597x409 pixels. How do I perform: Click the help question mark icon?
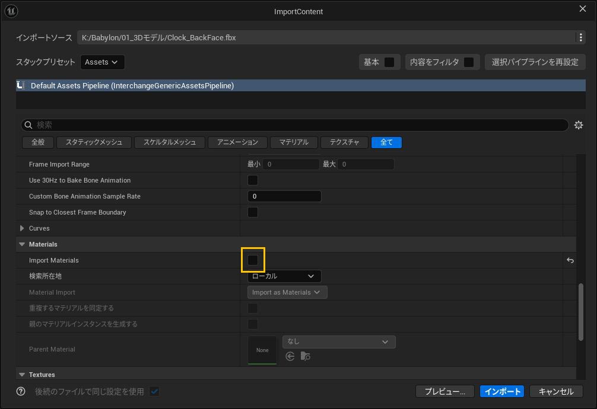21,391
